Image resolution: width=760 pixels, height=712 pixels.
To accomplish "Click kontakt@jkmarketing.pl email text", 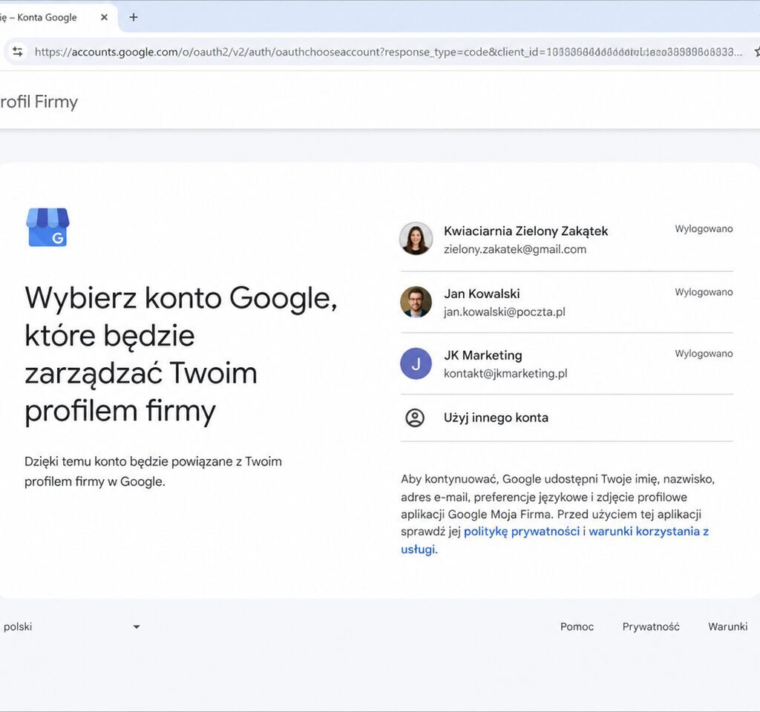I will pos(505,373).
